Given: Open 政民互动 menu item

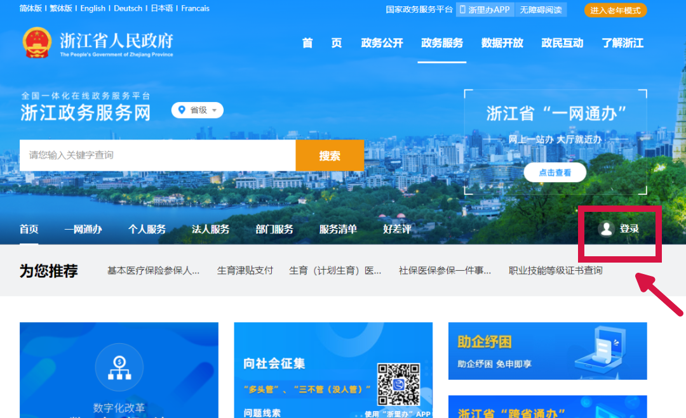Looking at the screenshot, I should point(562,42).
